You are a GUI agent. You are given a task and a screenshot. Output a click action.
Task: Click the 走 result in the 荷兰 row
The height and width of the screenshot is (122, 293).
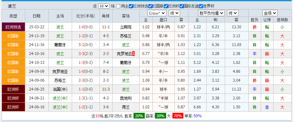point(267,107)
